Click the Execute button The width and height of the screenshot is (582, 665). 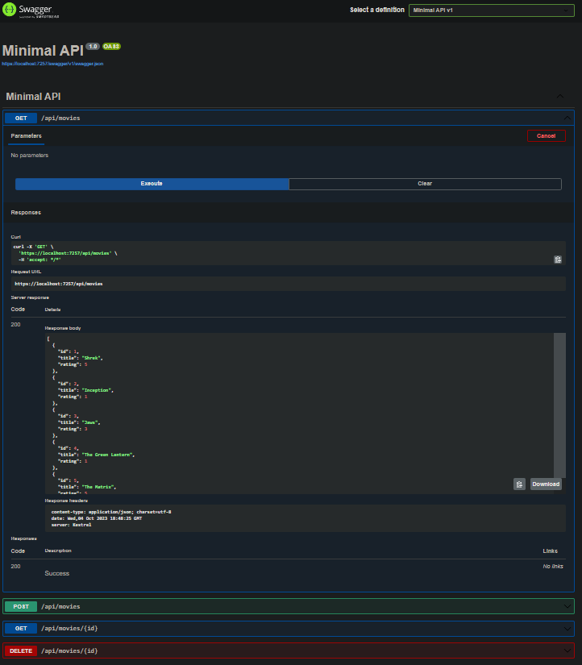click(152, 183)
